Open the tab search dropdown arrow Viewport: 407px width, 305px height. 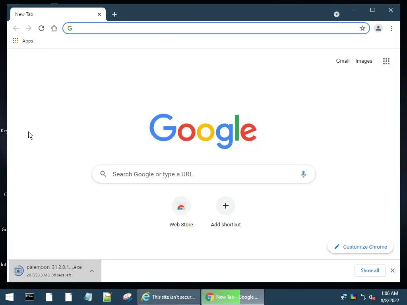click(x=336, y=14)
